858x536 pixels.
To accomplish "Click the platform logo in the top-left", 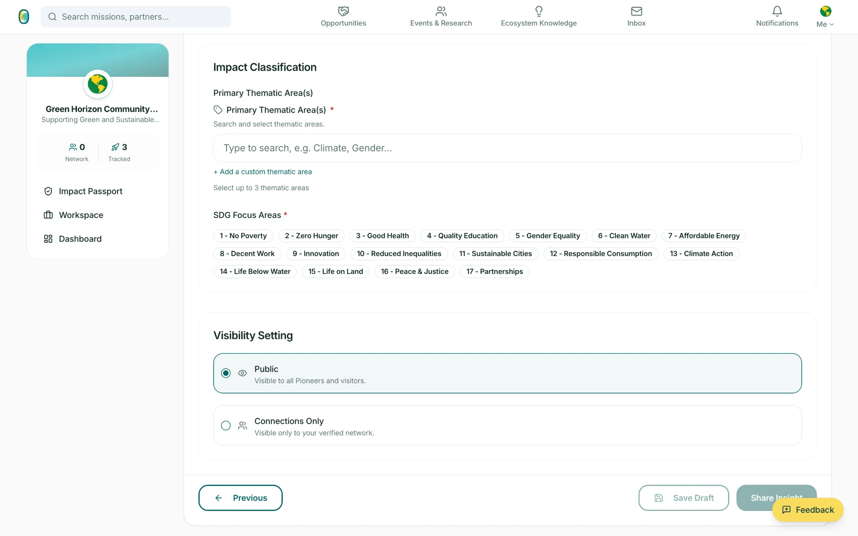I will (x=24, y=17).
